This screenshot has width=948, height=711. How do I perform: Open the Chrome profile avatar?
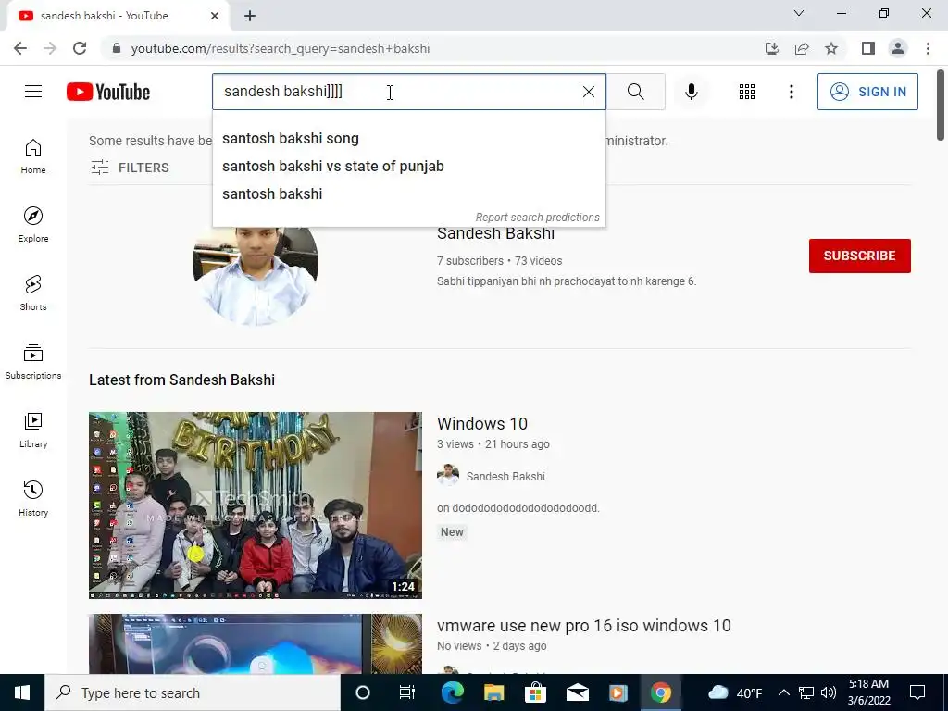[x=898, y=48]
